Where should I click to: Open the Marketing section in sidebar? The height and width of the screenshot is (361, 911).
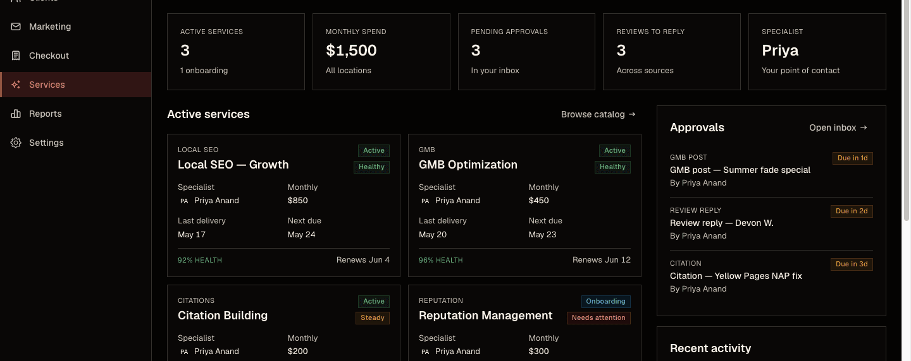(76, 27)
